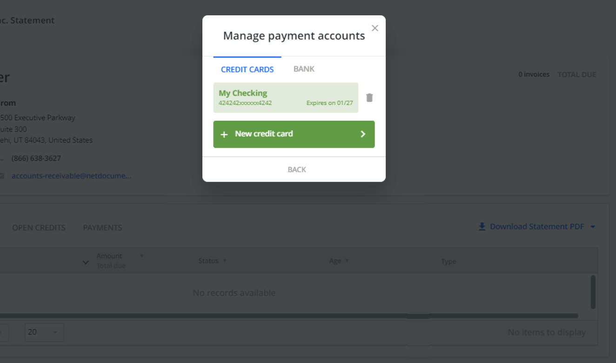616x363 pixels.
Task: Close the Manage payment accounts dialog
Action: [x=375, y=28]
